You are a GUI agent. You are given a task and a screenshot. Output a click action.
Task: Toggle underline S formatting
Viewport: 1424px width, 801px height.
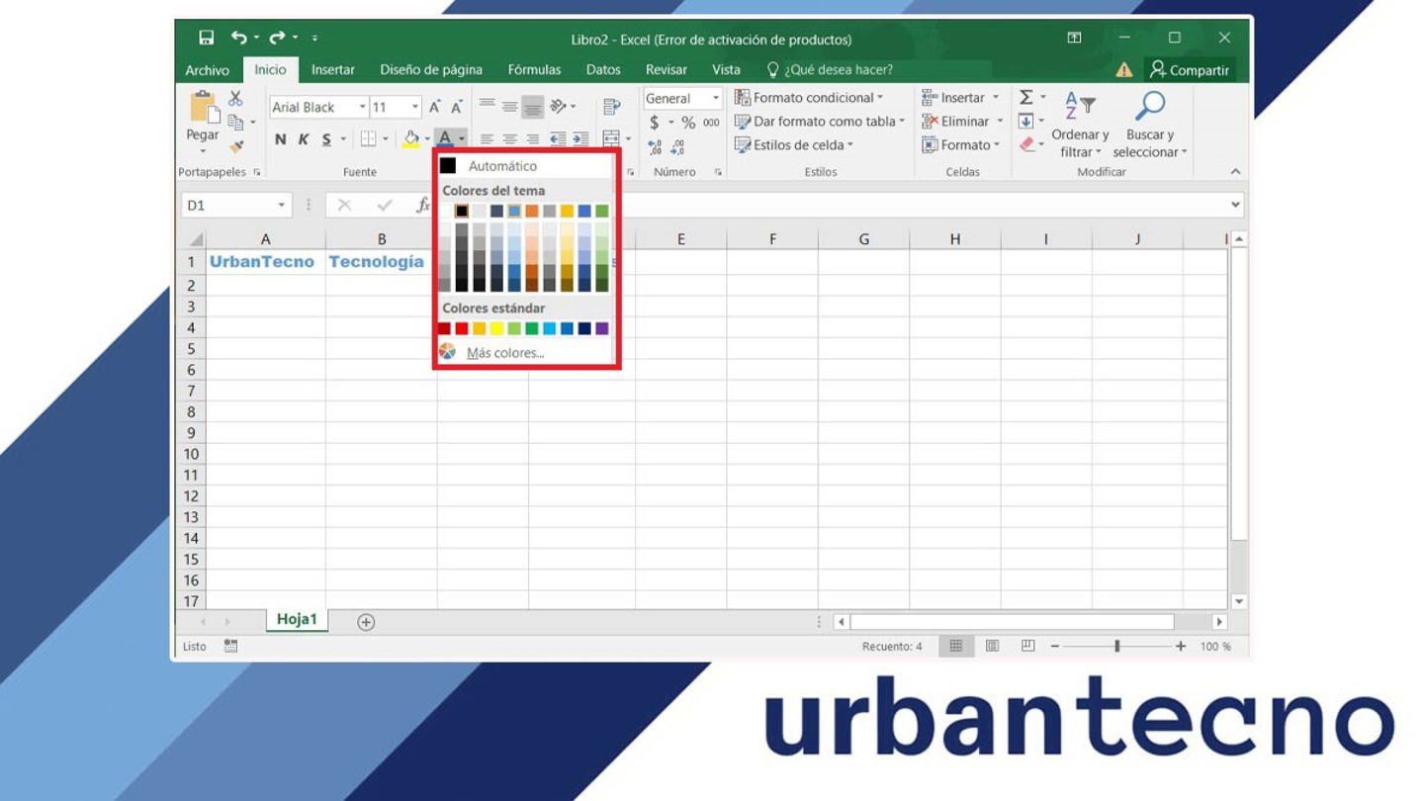click(326, 139)
